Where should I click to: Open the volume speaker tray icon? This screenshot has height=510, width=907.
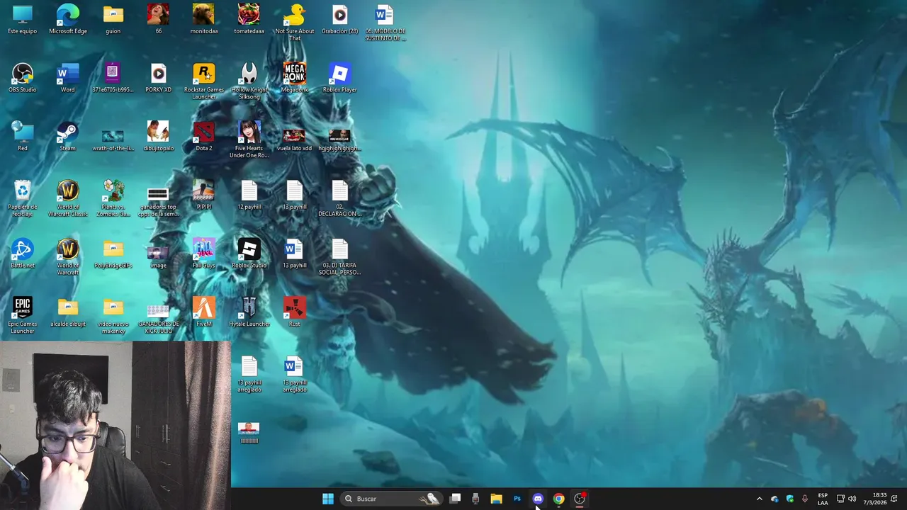(x=852, y=499)
